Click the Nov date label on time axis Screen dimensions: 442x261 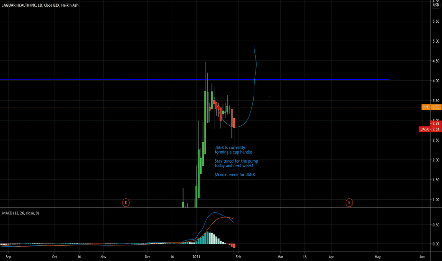click(x=103, y=257)
